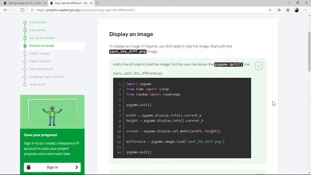Click the goalkeeper robot illustration
This screenshot has width=311, height=175.
tap(52, 116)
